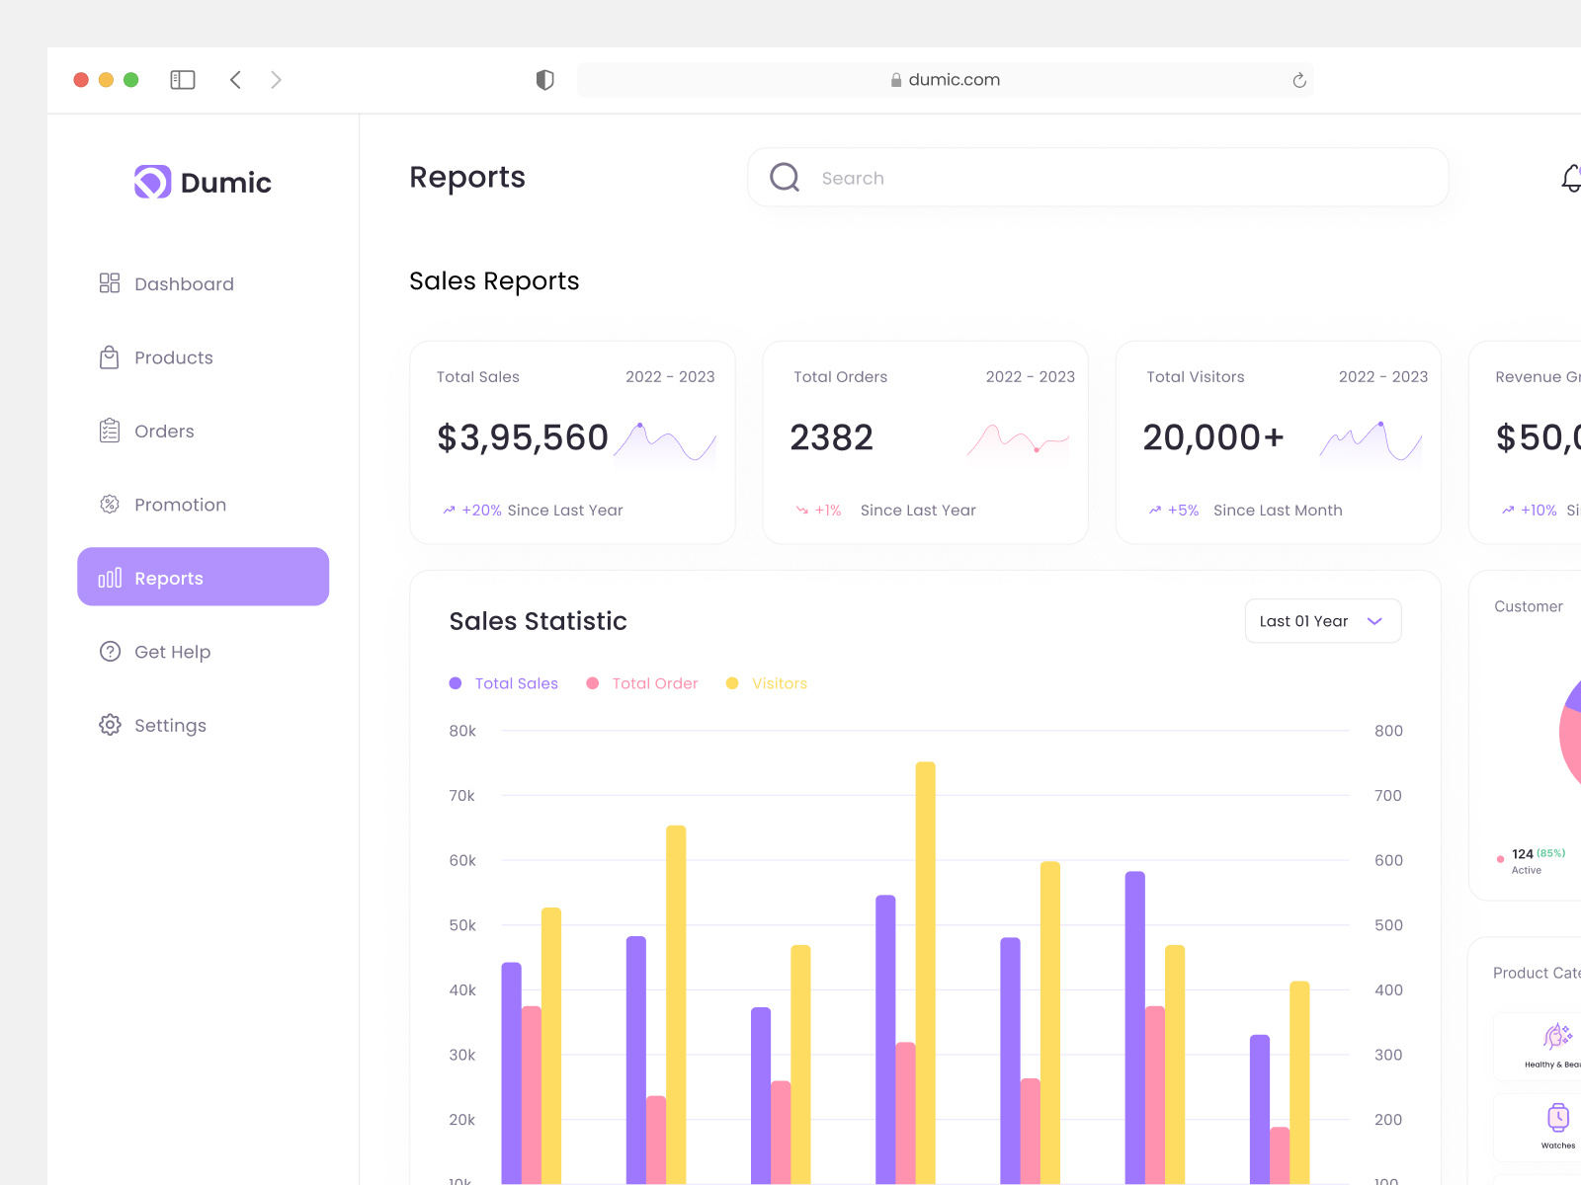Open Products via the bag icon
Screen dimensions: 1581x1185
(110, 357)
